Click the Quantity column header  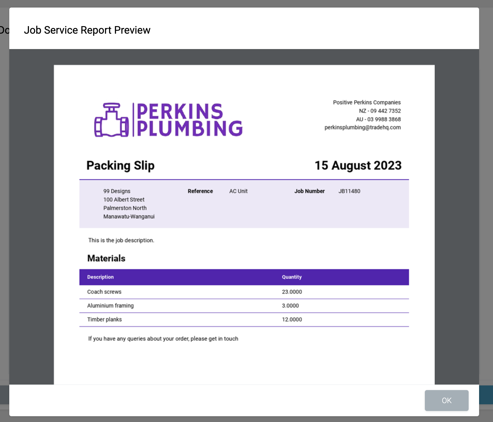coord(291,277)
